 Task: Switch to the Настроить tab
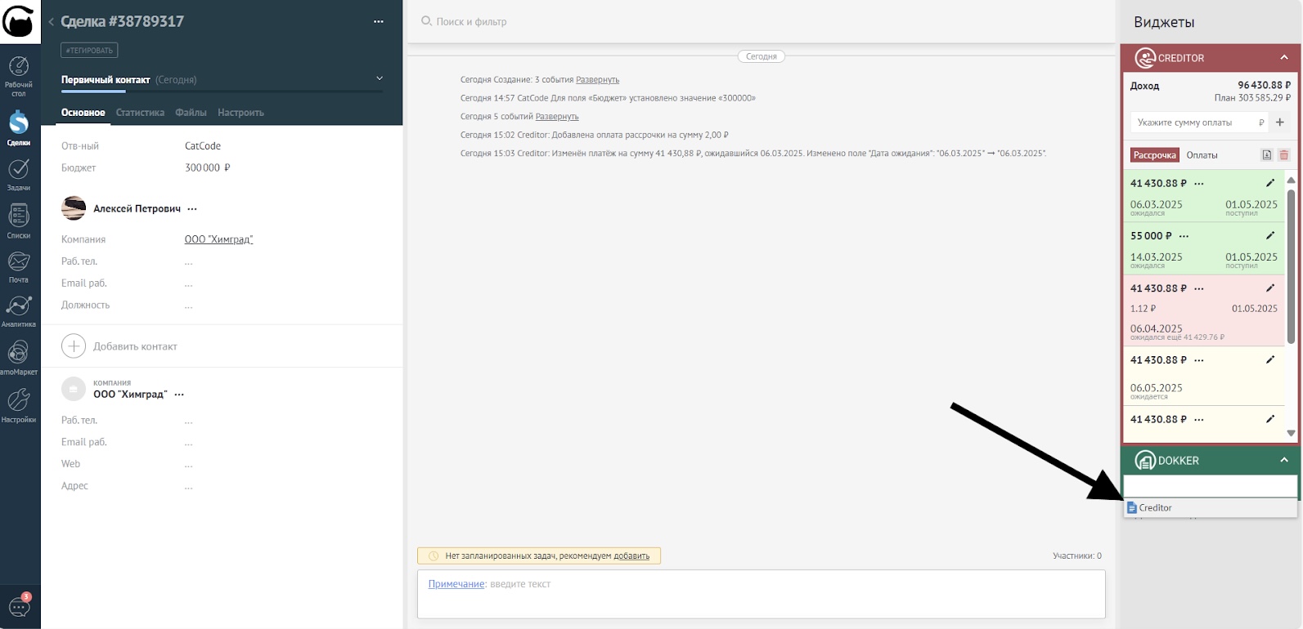pos(240,113)
